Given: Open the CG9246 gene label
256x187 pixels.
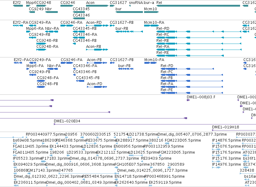Looking at the screenshot, I should [x=68, y=3].
